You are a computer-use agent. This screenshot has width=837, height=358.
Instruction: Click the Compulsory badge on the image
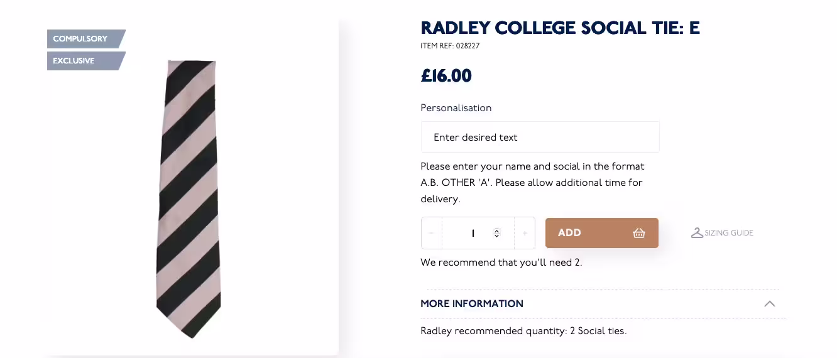click(x=80, y=39)
